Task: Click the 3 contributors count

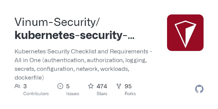Action: (x=25, y=86)
